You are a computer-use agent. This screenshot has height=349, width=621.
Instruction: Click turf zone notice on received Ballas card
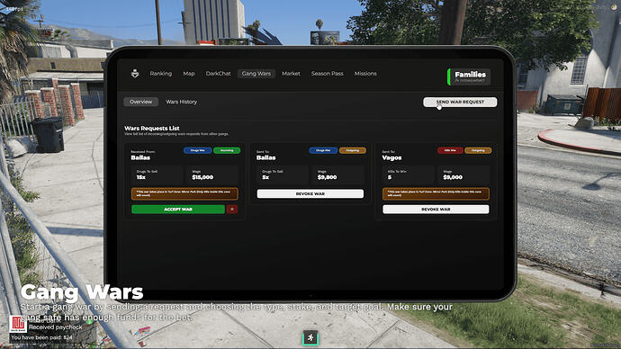[184, 194]
